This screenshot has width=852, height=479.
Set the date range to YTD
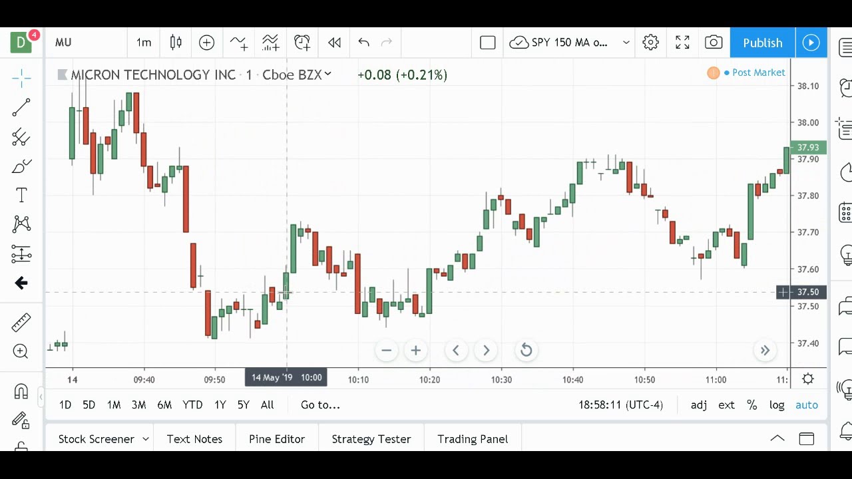[192, 404]
